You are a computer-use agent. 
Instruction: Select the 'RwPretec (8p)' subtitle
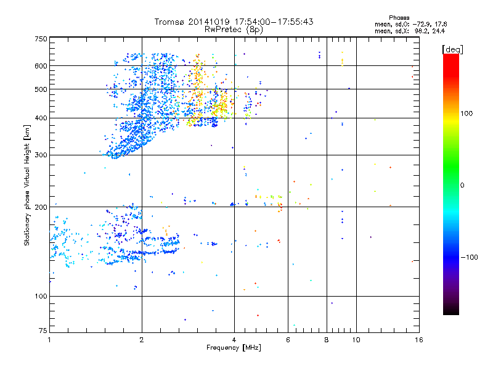point(234,30)
